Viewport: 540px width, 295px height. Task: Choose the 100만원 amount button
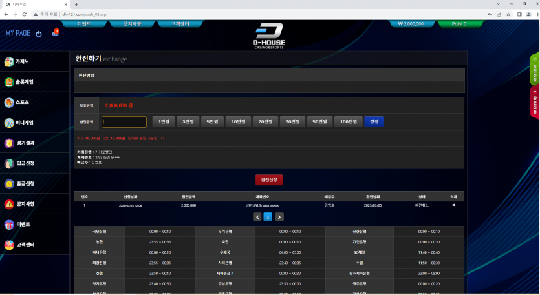pos(348,122)
